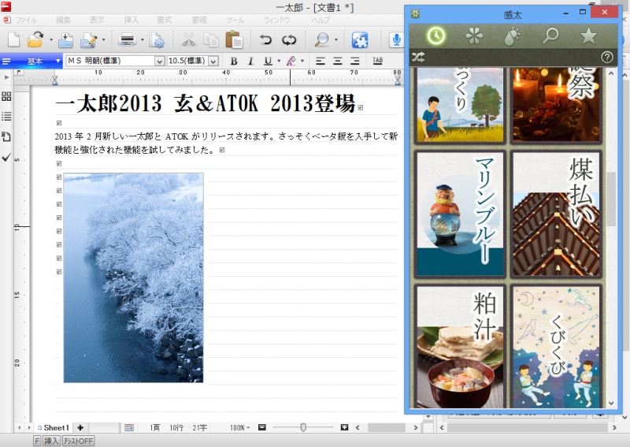Click the shuffle icon in the 感太 panel
Image resolution: width=630 pixels, height=447 pixels.
point(418,57)
